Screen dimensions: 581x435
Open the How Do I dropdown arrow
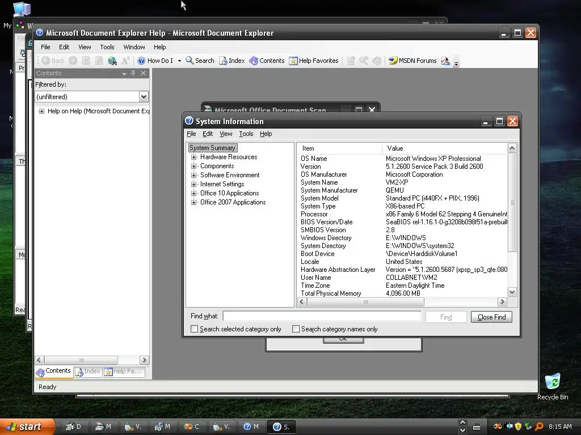[x=179, y=61]
